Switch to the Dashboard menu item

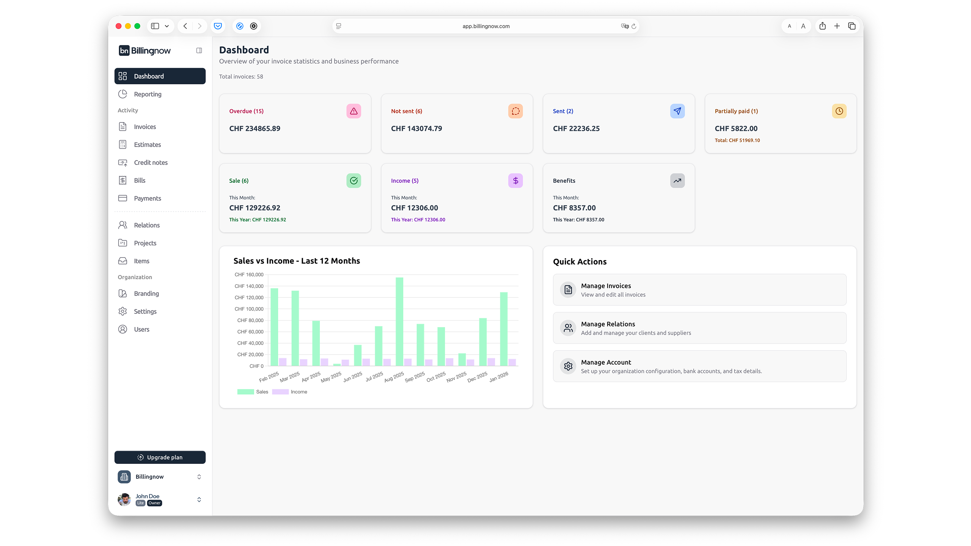tap(149, 76)
